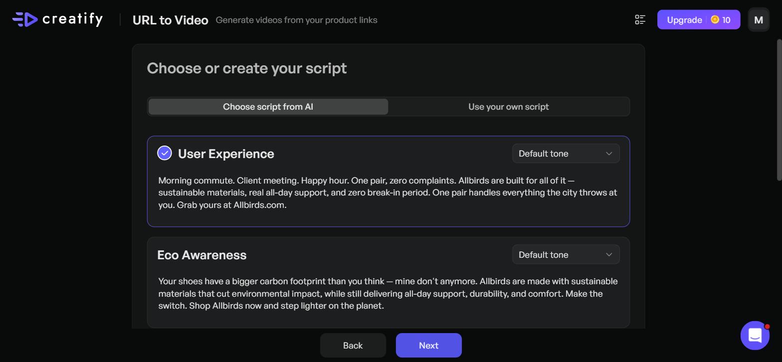Click the page vertical scrollbar

(779, 109)
